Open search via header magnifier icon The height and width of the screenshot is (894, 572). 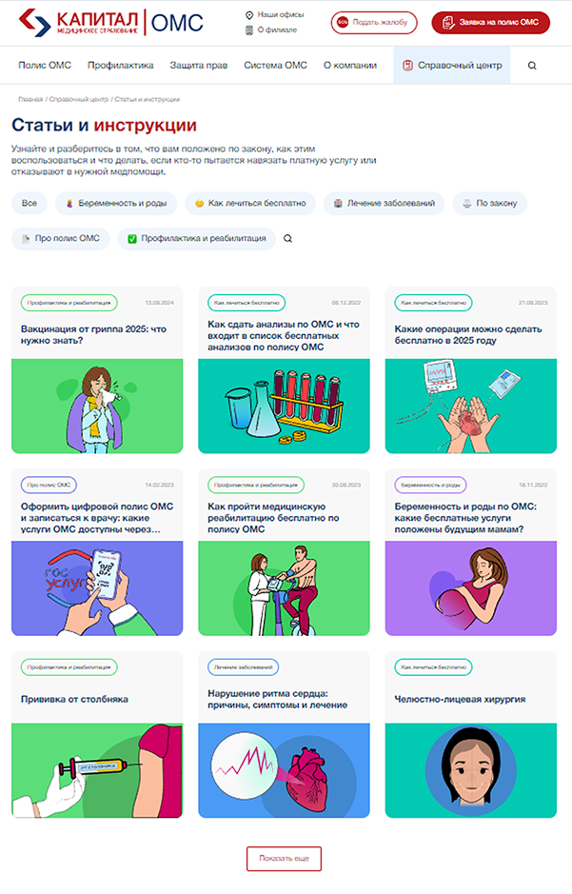(532, 66)
